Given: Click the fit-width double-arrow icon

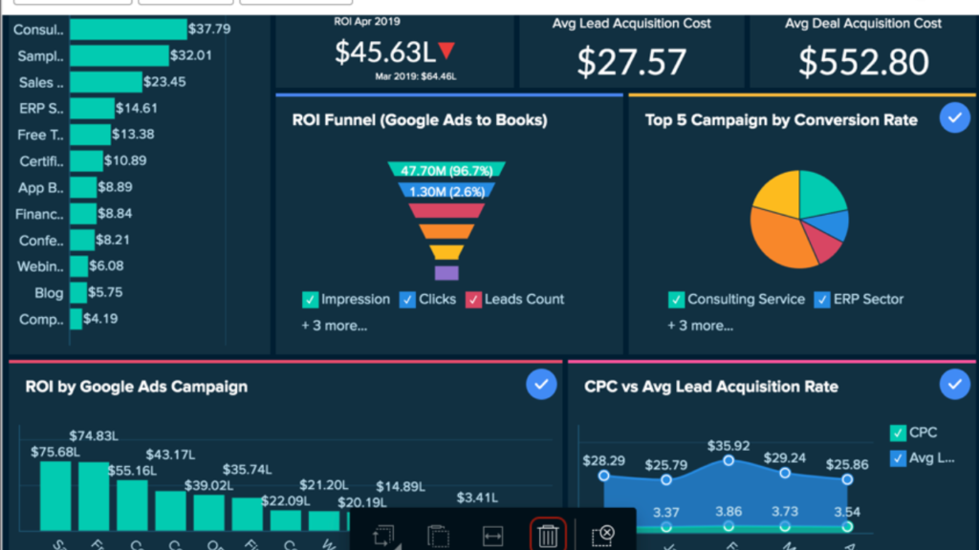Looking at the screenshot, I should point(492,536).
